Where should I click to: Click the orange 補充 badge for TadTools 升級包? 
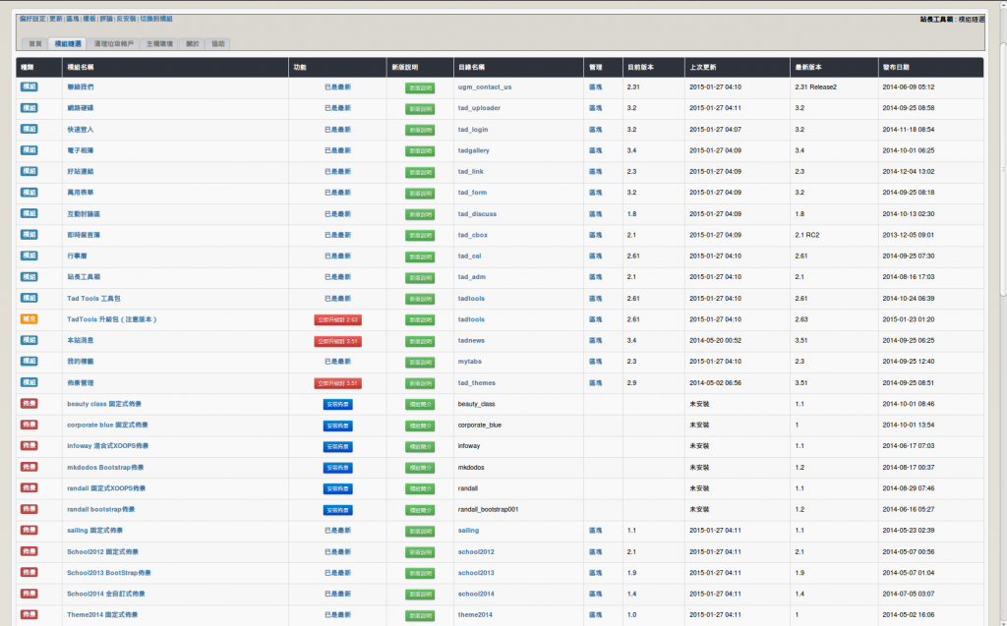click(x=29, y=318)
